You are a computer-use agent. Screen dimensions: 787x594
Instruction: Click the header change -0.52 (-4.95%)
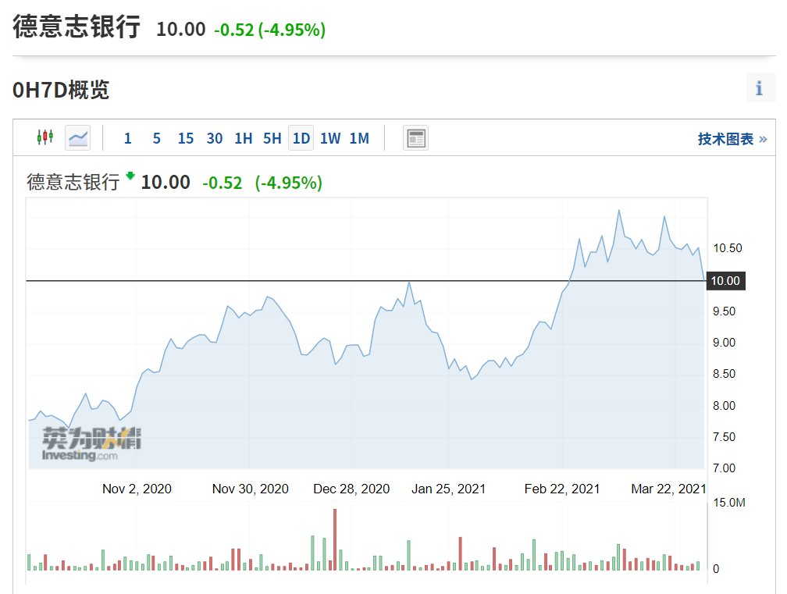pyautogui.click(x=269, y=30)
